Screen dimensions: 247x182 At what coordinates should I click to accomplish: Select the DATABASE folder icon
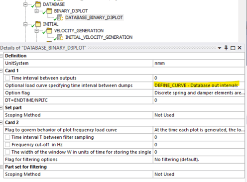[x=38, y=4]
